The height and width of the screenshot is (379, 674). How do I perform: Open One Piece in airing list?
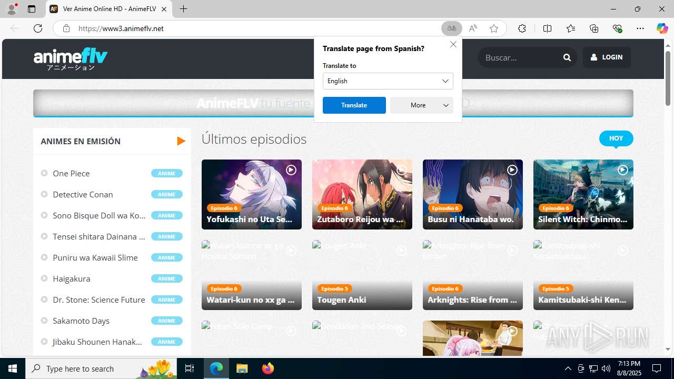click(71, 173)
